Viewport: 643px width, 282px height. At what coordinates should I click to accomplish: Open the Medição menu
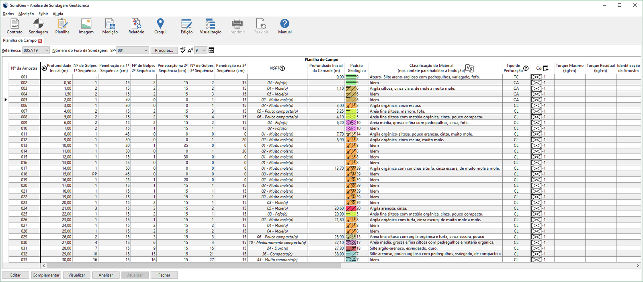click(26, 14)
